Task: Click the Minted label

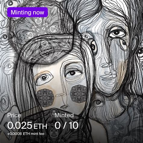Action: tap(64, 115)
